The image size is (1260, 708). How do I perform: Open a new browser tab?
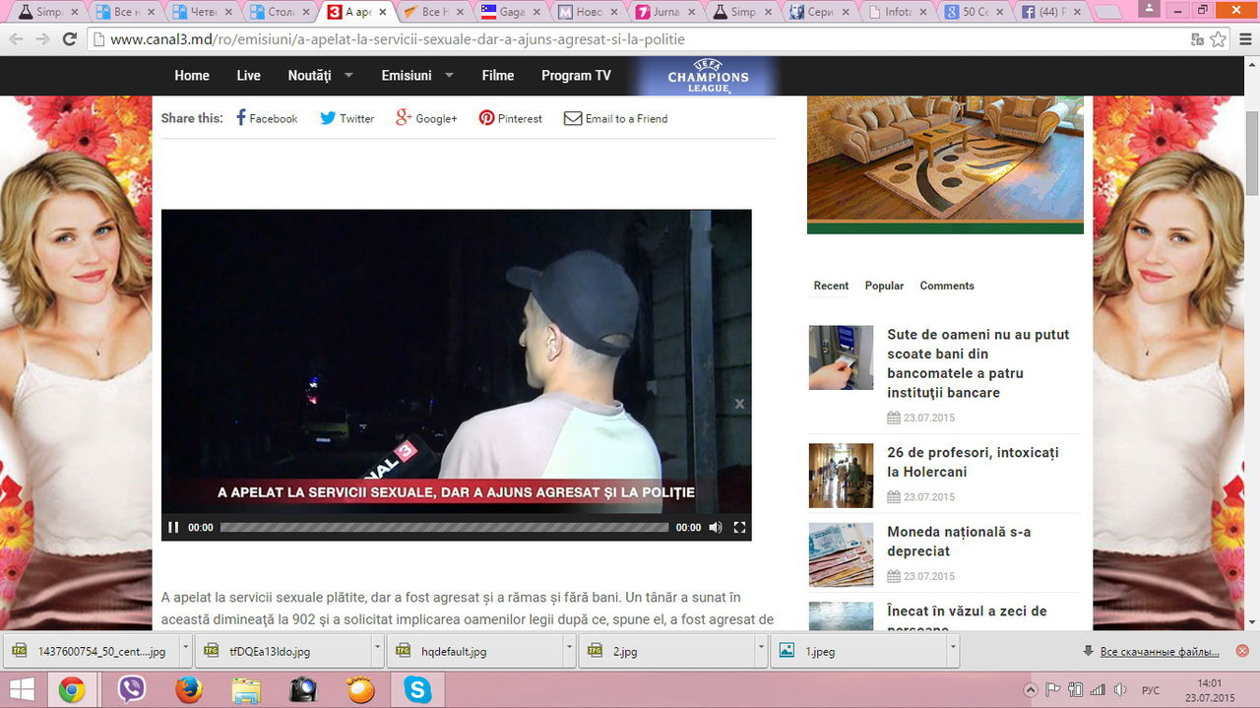1107,12
